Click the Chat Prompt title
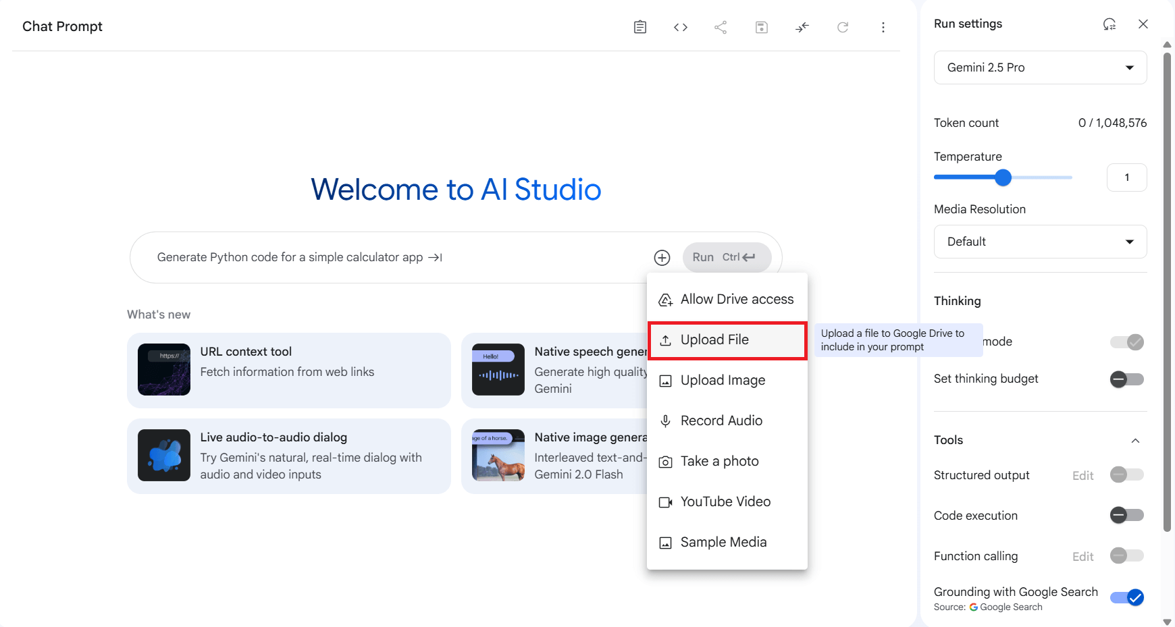The image size is (1175, 627). pos(62,26)
